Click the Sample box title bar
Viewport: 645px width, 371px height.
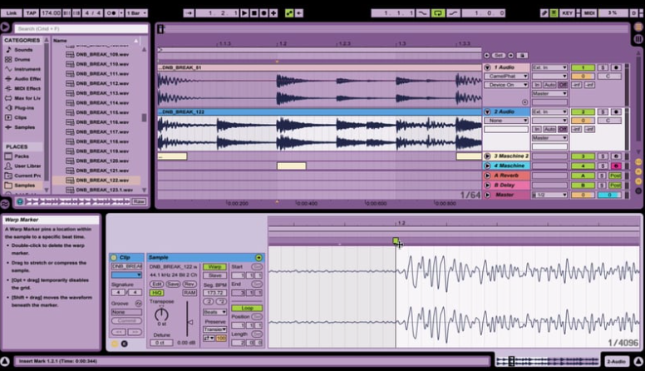coord(205,257)
